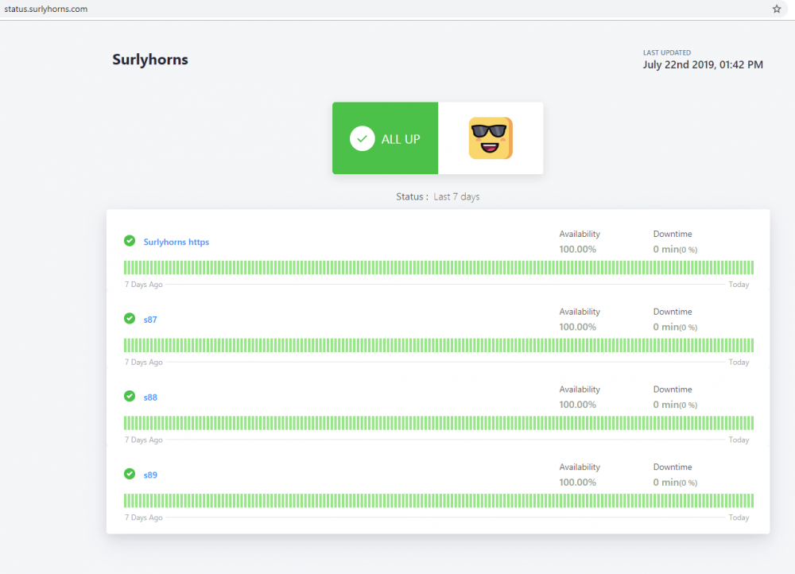Click the green check icon beside s89
795x574 pixels.
130,474
